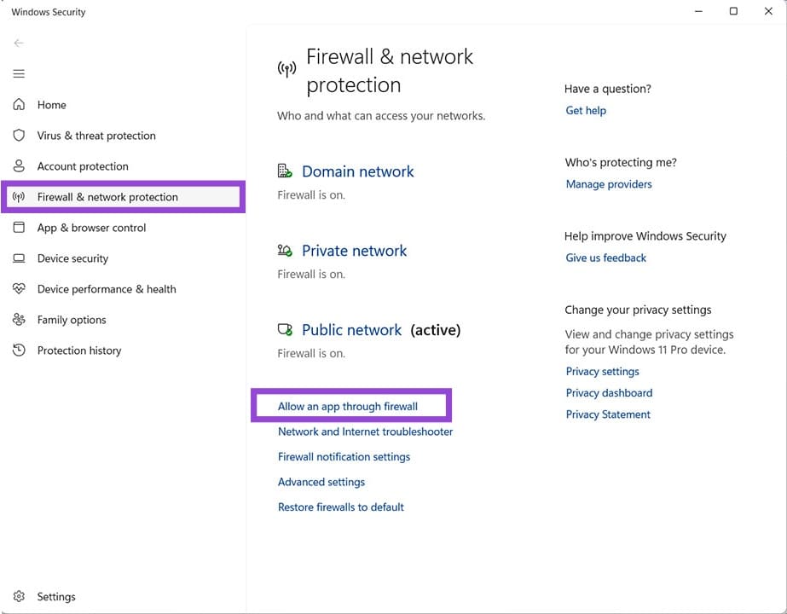Image resolution: width=787 pixels, height=614 pixels.
Task: Click the Virus & threat protection shield icon
Action: coord(19,136)
